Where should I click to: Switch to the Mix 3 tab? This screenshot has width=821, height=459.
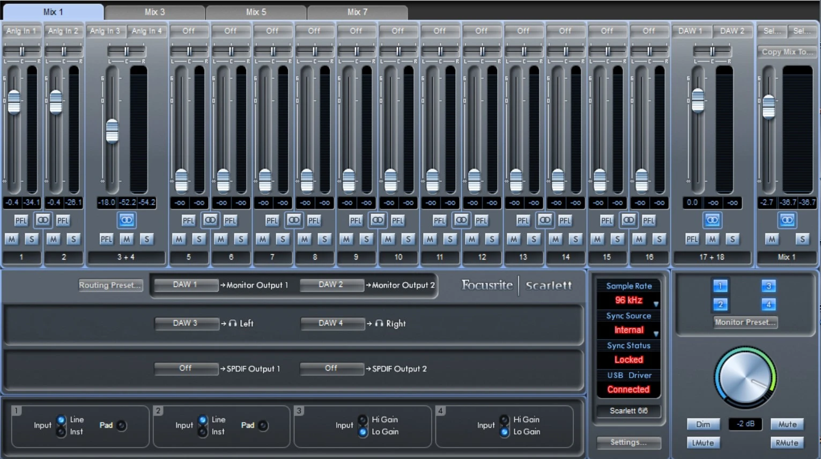(x=154, y=12)
